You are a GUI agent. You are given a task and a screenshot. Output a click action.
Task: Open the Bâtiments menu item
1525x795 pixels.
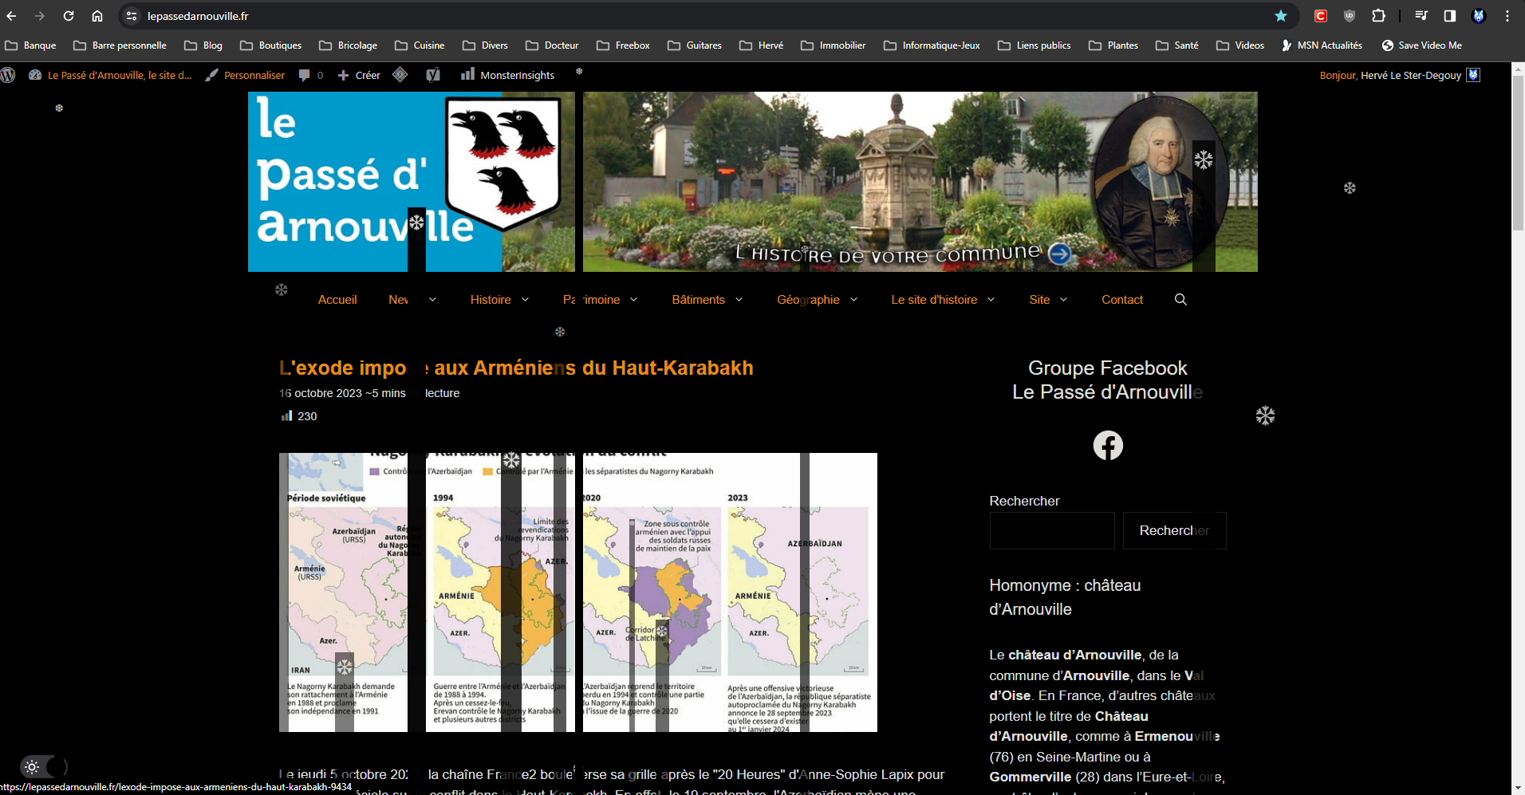pyautogui.click(x=698, y=300)
